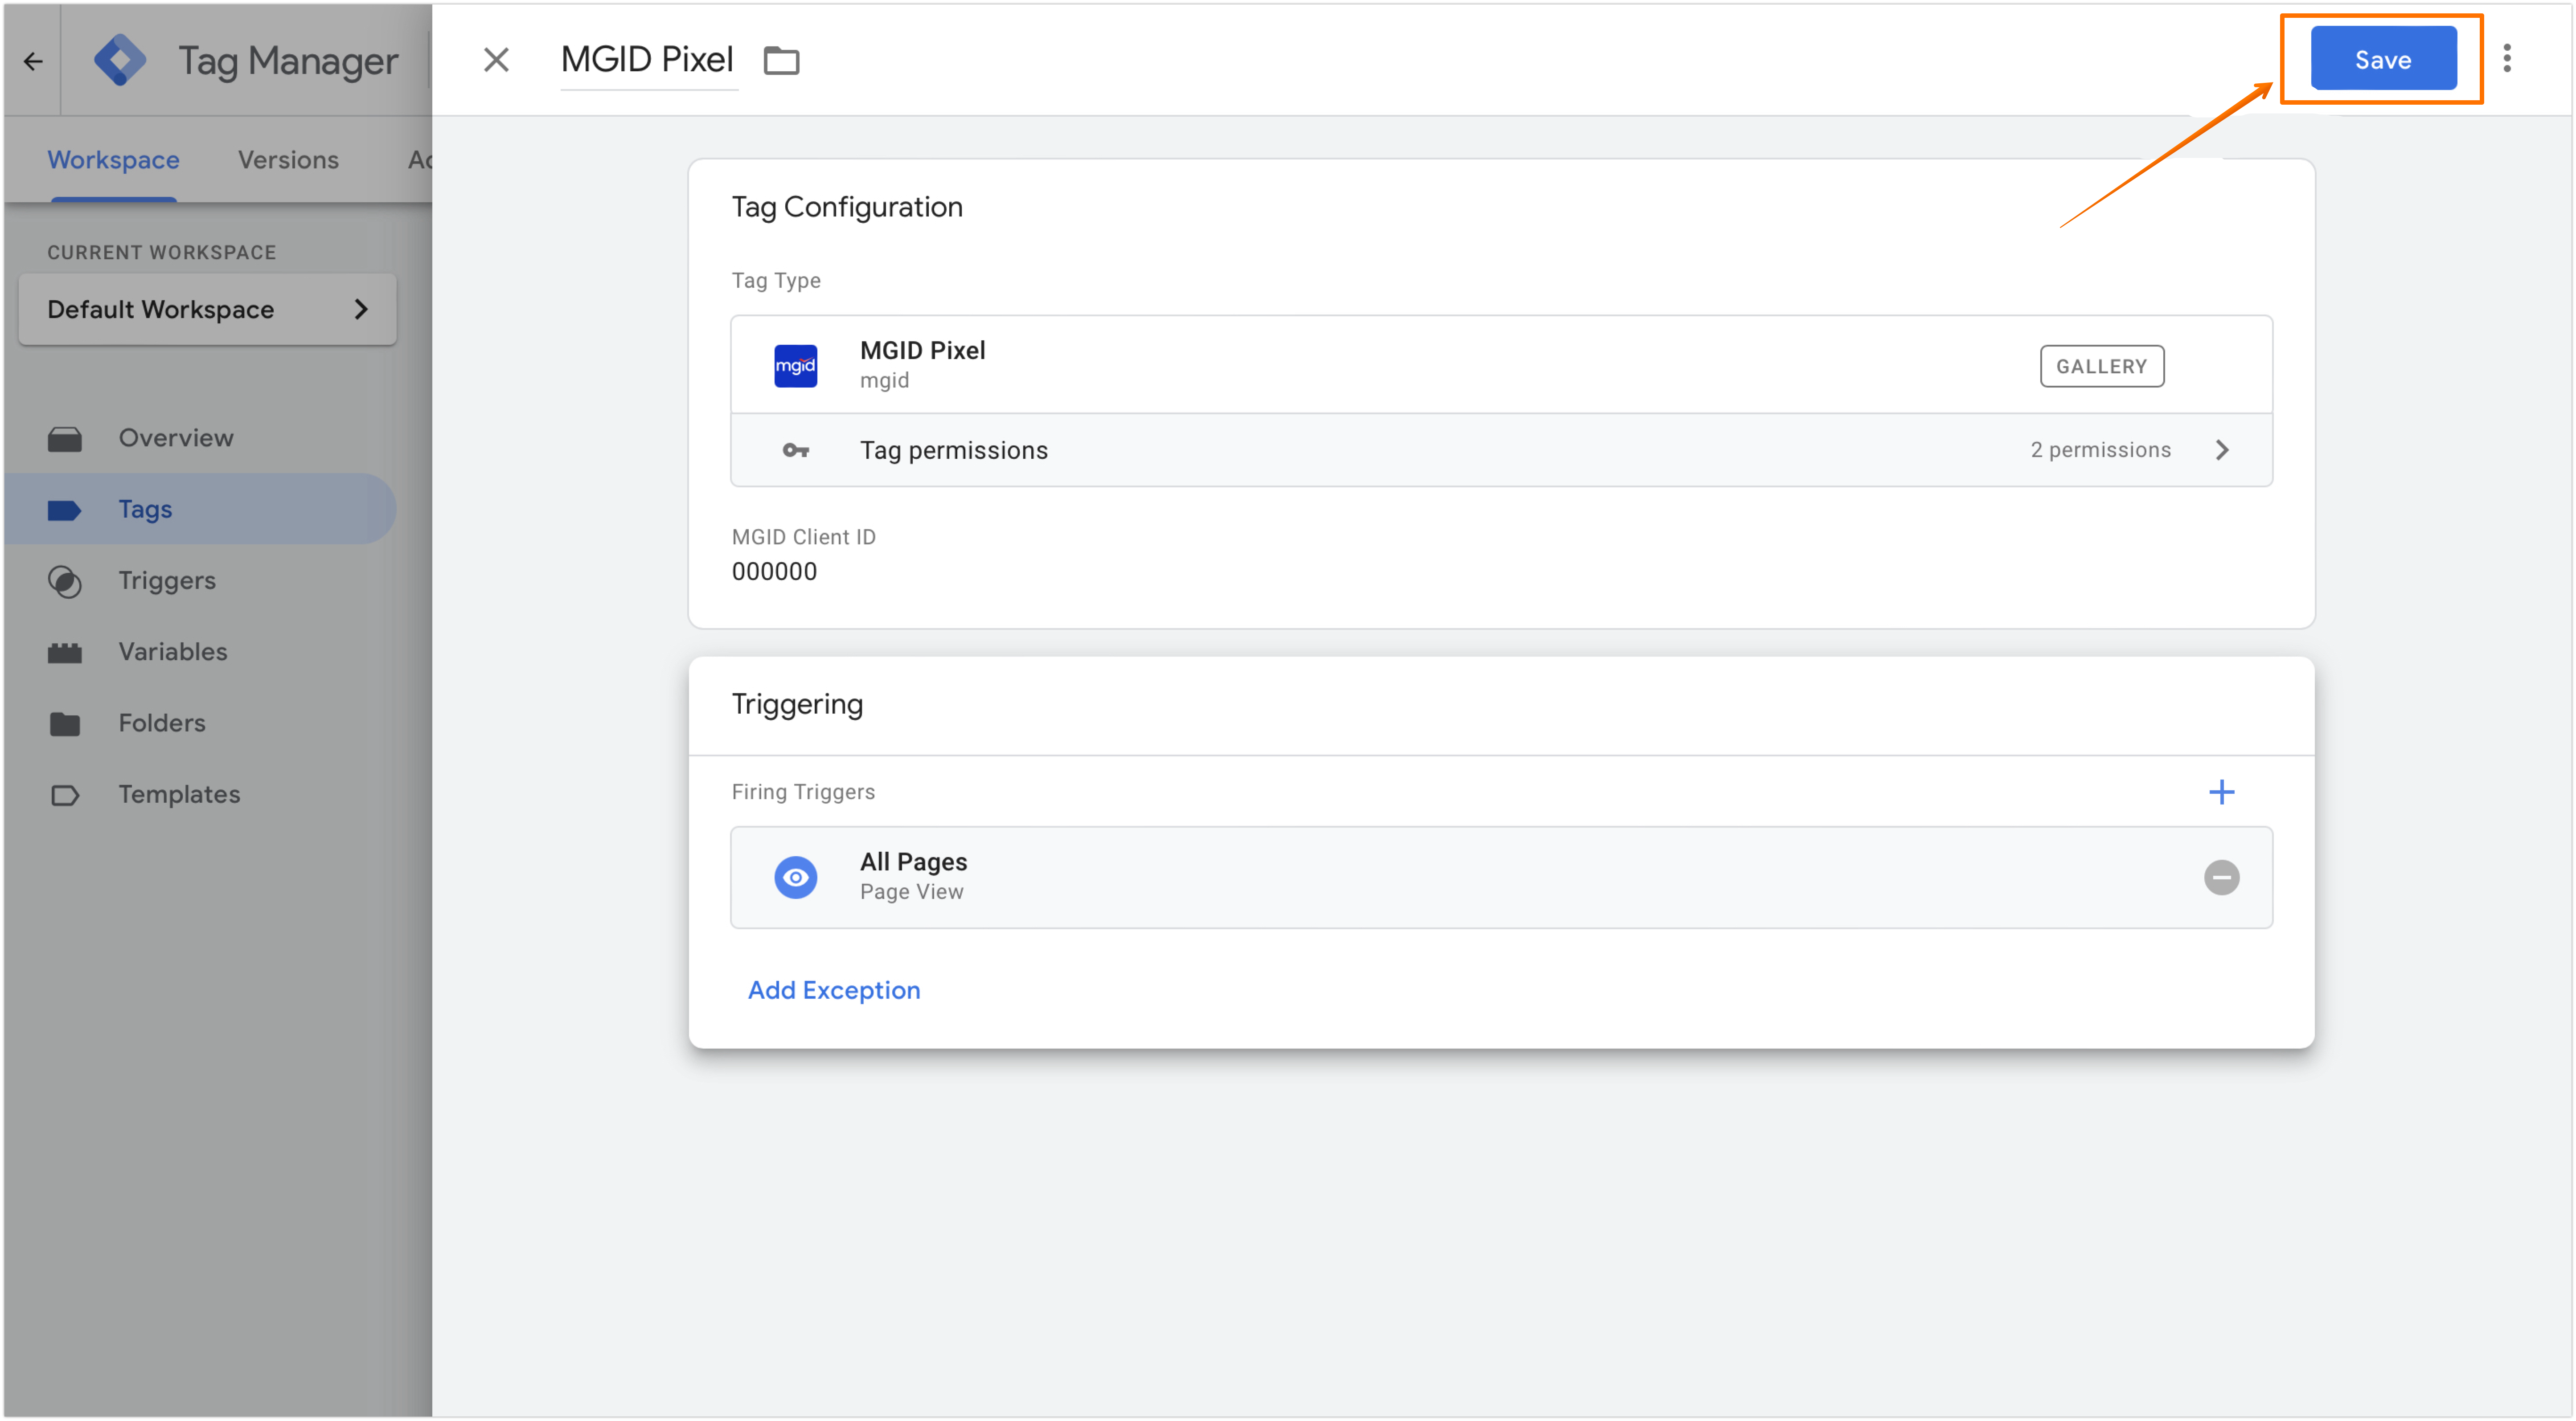
Task: Add a firing trigger with plus icon
Action: [2221, 792]
